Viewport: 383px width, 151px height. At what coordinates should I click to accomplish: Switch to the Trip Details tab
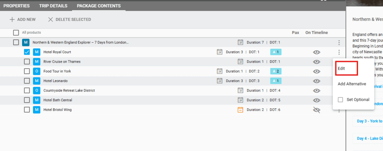point(53,6)
